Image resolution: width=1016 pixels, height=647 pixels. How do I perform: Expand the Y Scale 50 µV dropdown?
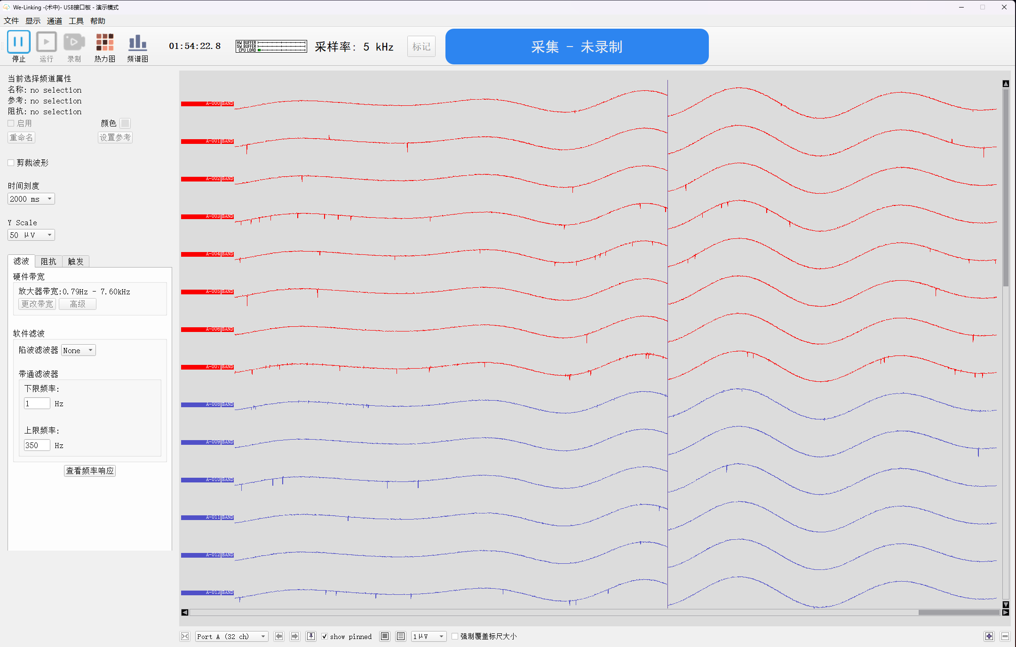point(31,235)
